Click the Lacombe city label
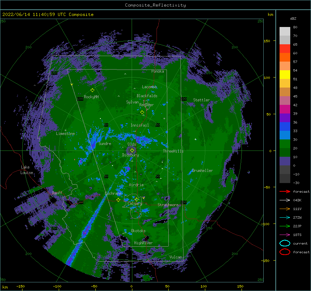The width and height of the screenshot is (311, 291). 149,87
